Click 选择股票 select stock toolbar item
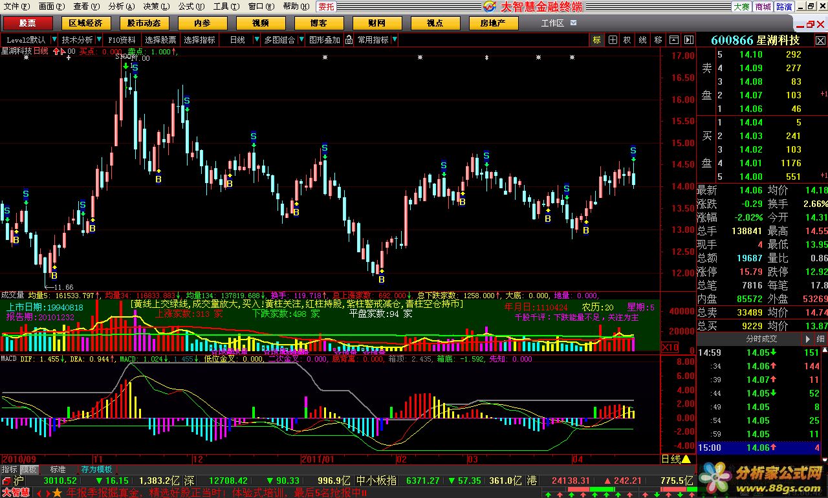Viewport: 828px width, 498px height. (x=160, y=39)
